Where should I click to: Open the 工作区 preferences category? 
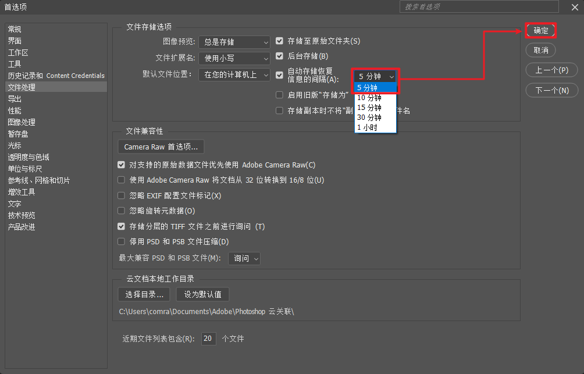click(x=18, y=52)
